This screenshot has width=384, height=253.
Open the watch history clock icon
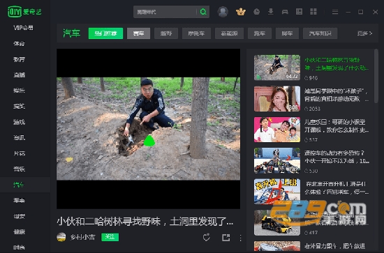click(x=256, y=12)
